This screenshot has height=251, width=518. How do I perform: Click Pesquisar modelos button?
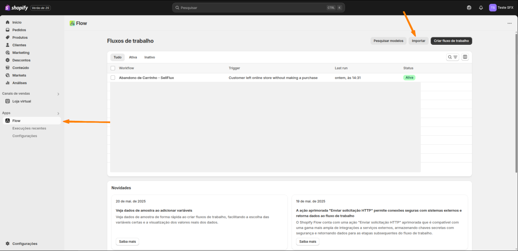(x=388, y=41)
